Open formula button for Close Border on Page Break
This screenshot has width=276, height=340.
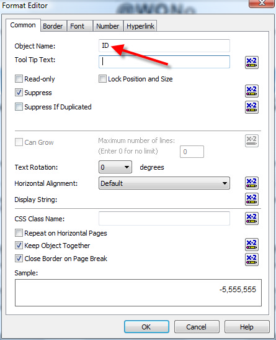[252, 259]
